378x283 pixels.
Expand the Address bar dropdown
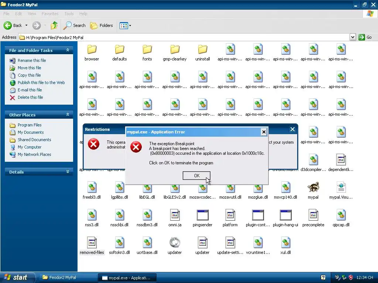click(x=353, y=37)
